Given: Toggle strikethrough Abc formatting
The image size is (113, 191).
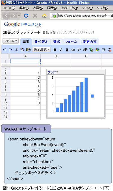Looking at the screenshot, I should pyautogui.click(x=73, y=50).
